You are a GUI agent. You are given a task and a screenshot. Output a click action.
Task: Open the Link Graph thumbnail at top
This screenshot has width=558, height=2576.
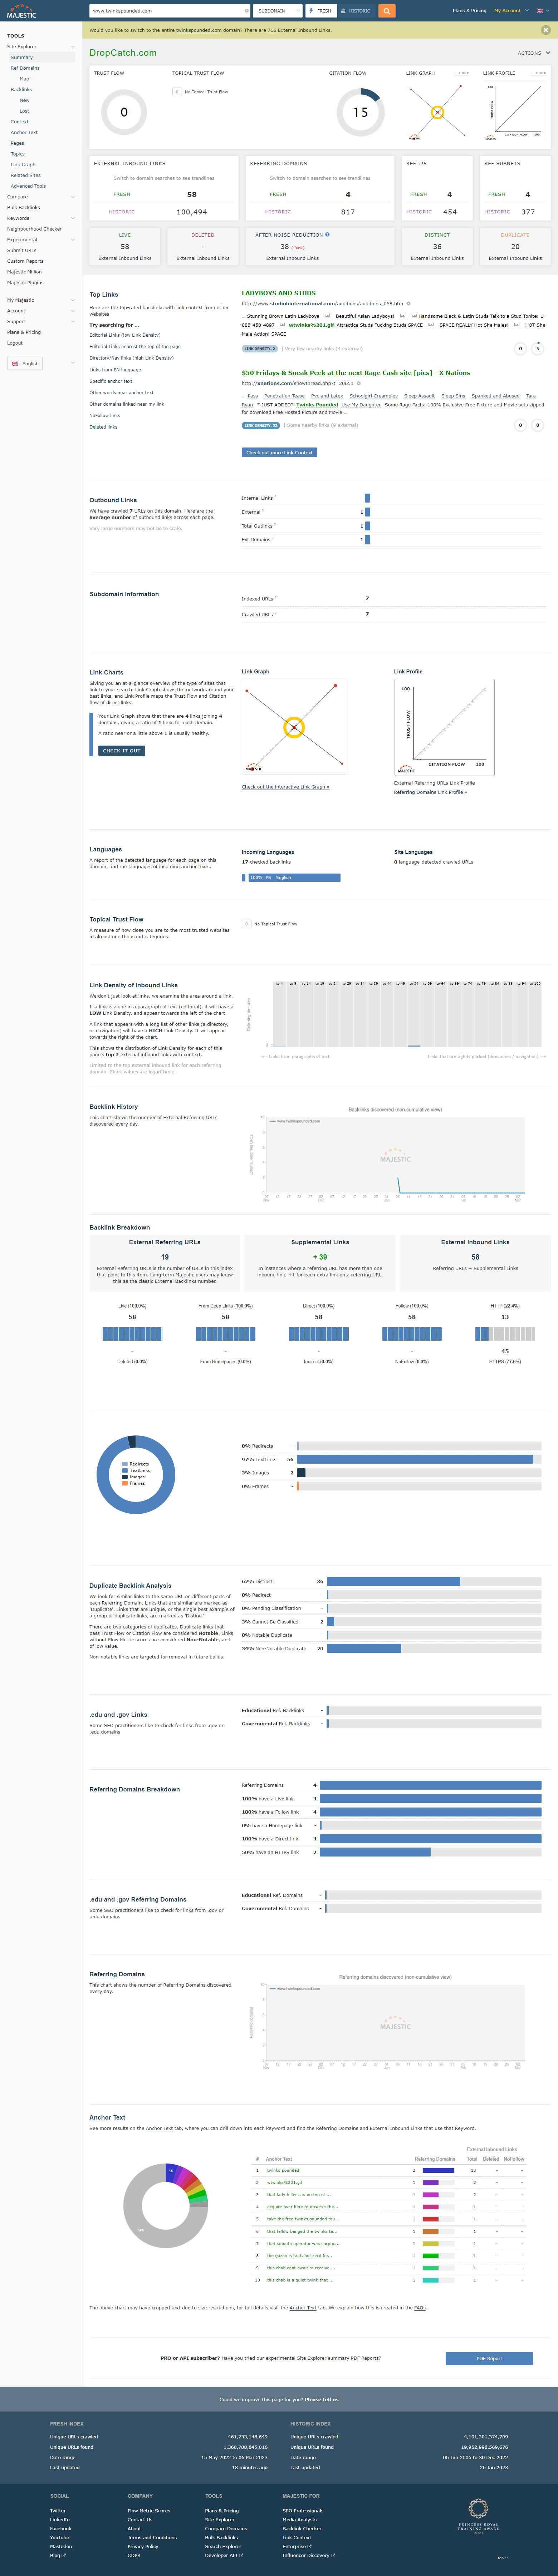(437, 112)
